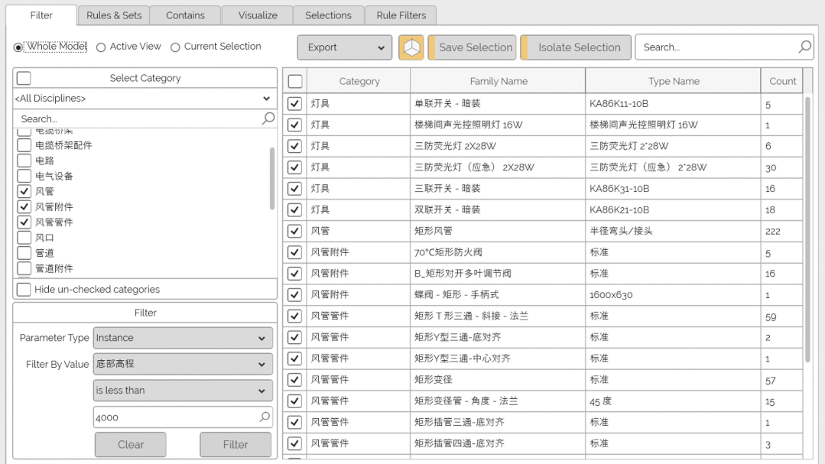This screenshot has height=464, width=825.
Task: Sort by the Count column header
Action: tap(782, 81)
